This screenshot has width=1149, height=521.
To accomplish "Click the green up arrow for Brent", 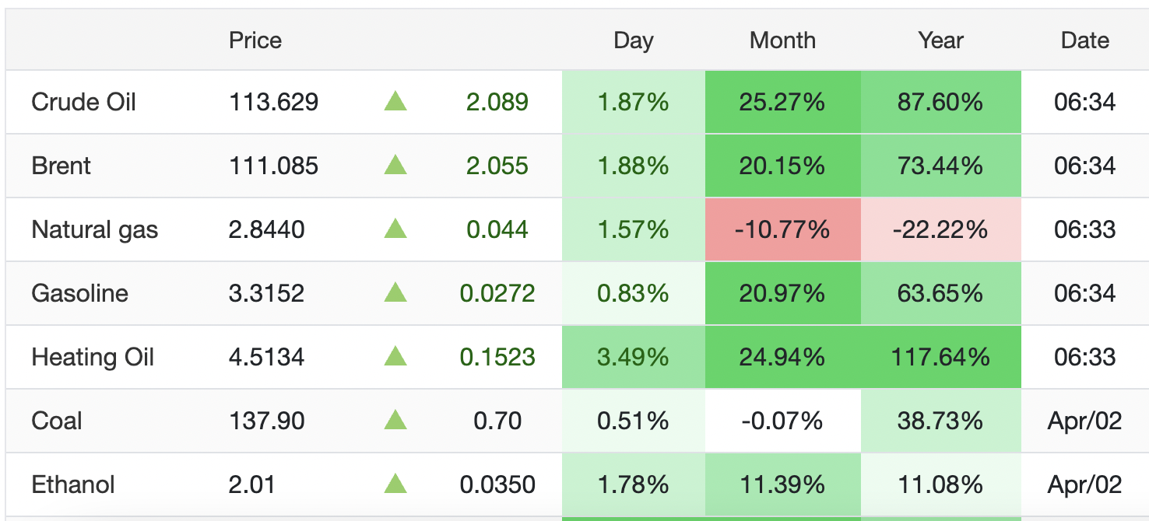I will click(x=395, y=165).
